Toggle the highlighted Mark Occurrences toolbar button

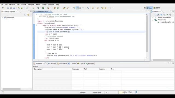(77, 8)
